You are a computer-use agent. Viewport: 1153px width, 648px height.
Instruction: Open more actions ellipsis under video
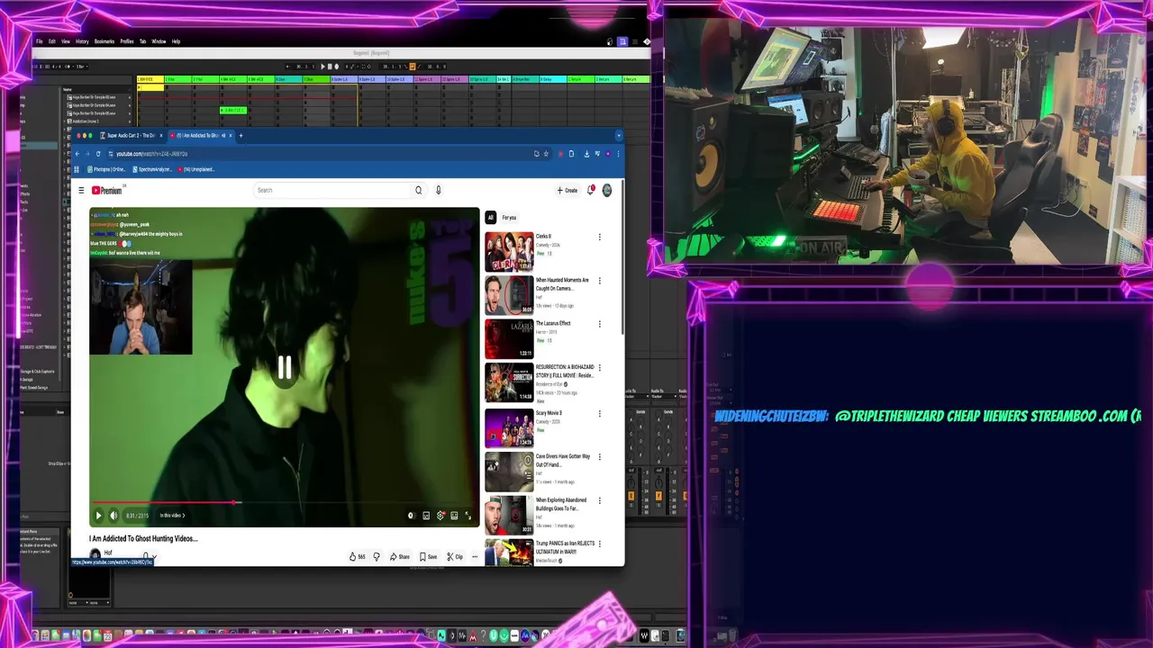pyautogui.click(x=475, y=556)
